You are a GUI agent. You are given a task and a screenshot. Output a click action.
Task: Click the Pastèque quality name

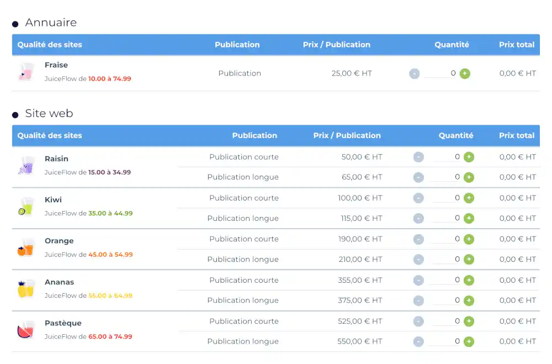coord(63,323)
